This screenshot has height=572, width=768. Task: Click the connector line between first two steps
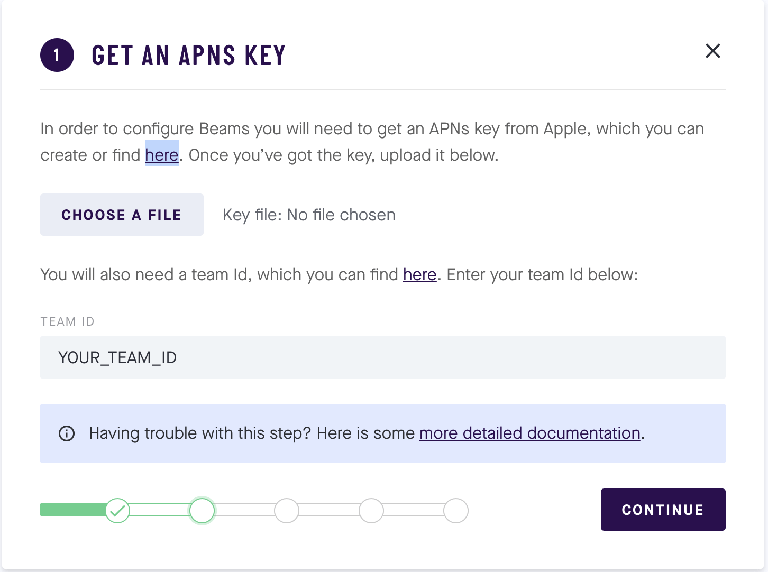coord(160,510)
